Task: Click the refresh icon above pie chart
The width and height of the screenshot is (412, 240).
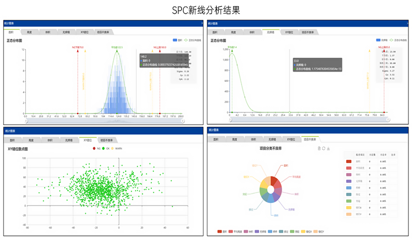Action: (324, 148)
